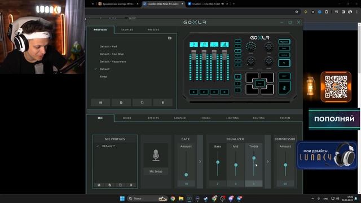Click the Windows Start button
The image size is (361, 203).
[x=122, y=198]
